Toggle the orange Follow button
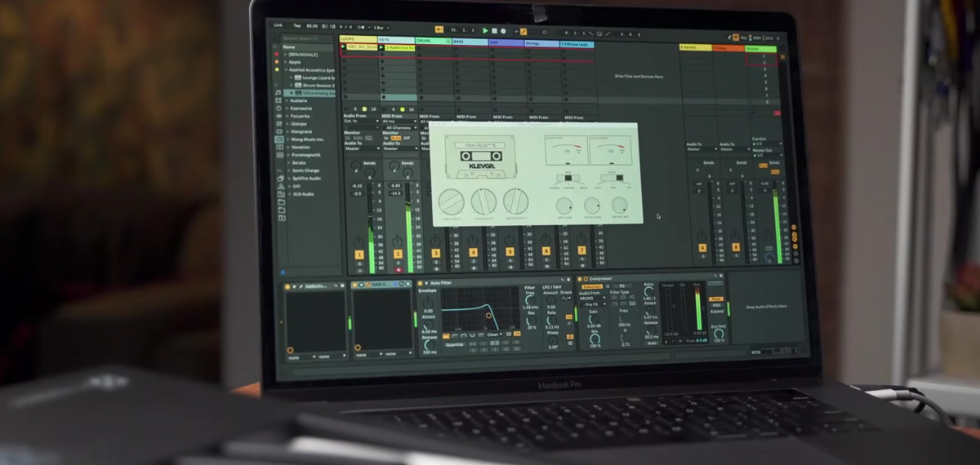This screenshot has height=465, width=980. (x=439, y=29)
